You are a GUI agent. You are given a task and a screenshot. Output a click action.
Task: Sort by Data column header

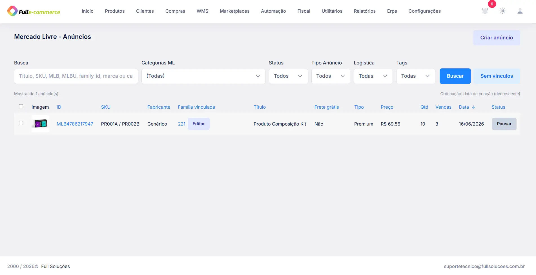(x=464, y=107)
